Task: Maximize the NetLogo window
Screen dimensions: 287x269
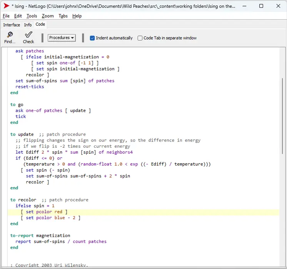Action: (x=261, y=6)
